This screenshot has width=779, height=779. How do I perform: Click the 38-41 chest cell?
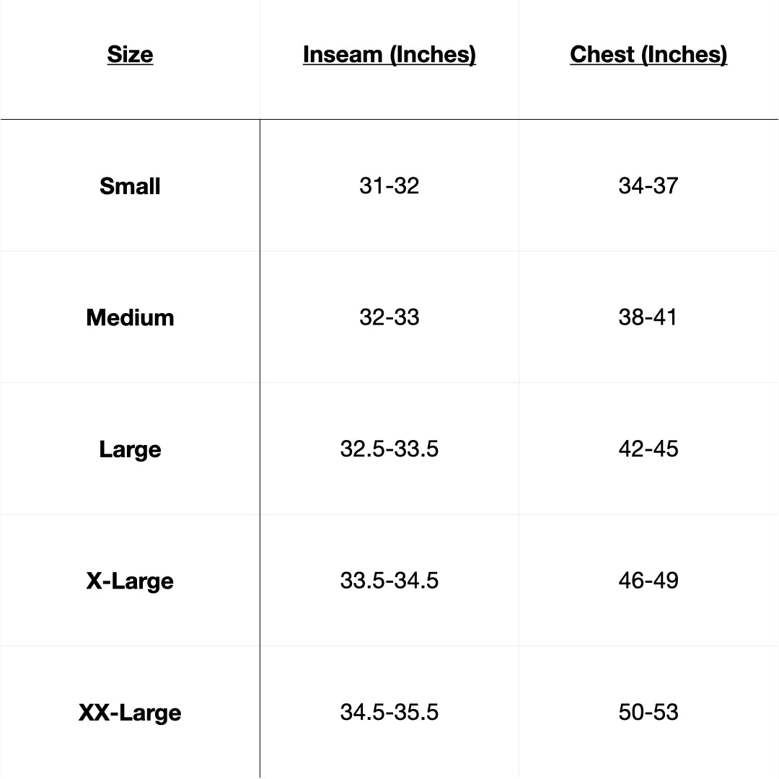648,317
